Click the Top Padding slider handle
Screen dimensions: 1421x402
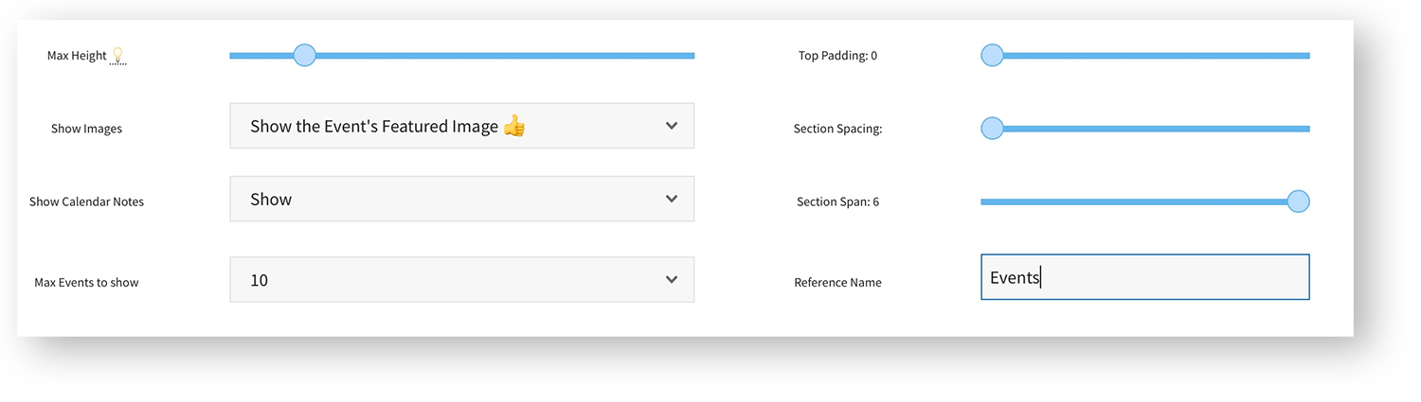coord(992,56)
